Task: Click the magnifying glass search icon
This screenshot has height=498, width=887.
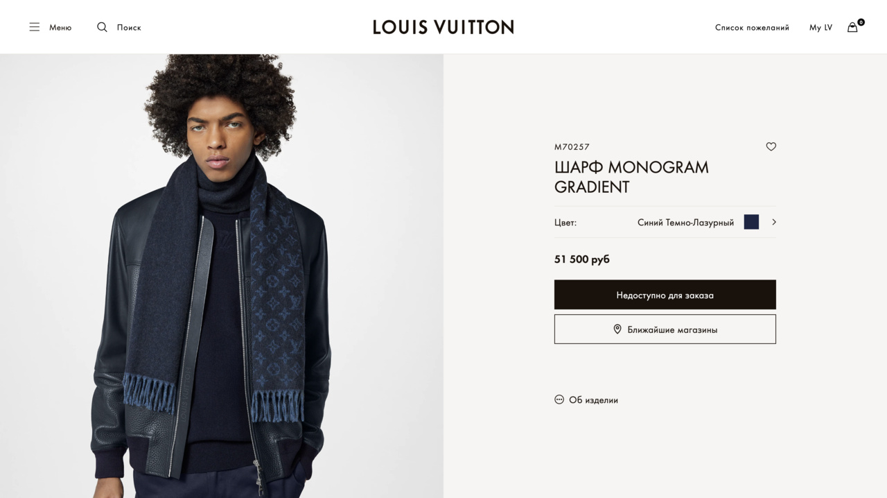Action: 102,27
